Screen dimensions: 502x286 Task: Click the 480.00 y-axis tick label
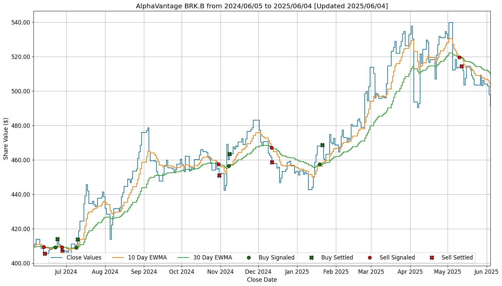click(21, 126)
